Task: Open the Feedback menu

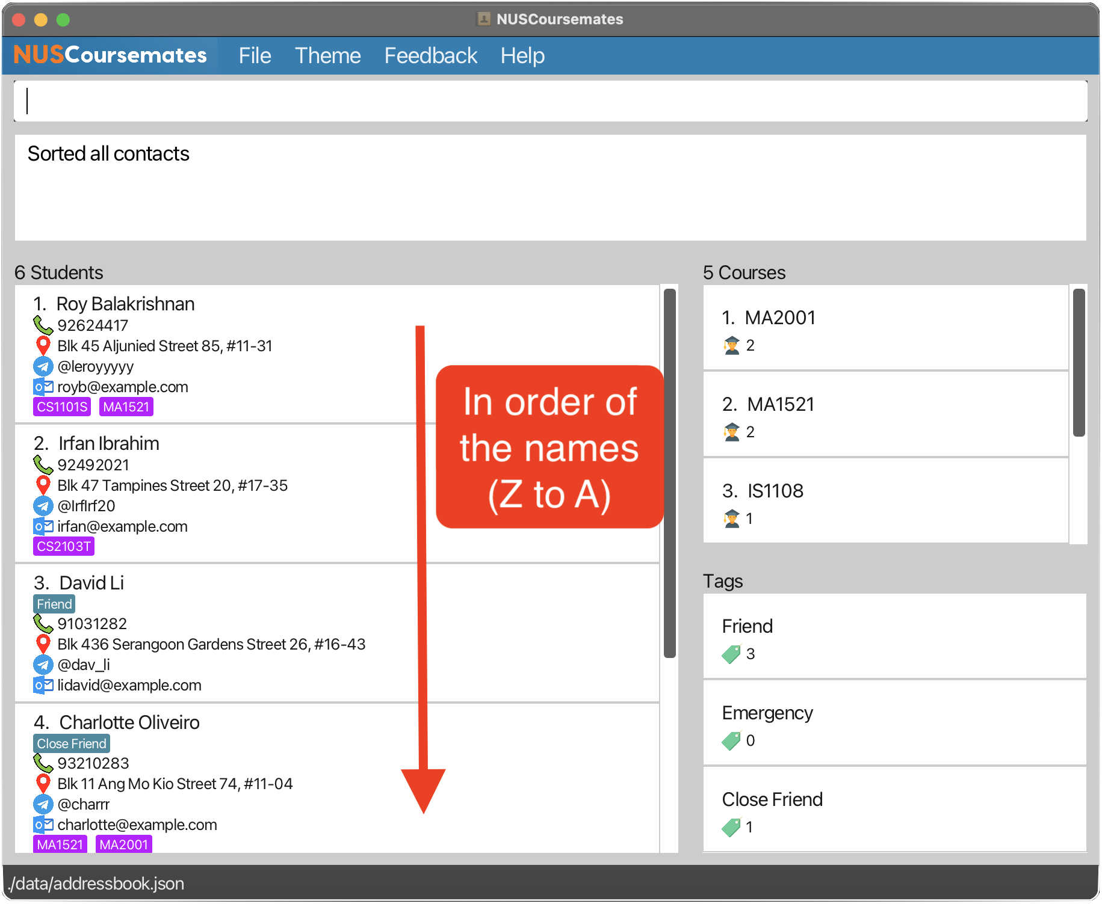Action: pos(430,56)
